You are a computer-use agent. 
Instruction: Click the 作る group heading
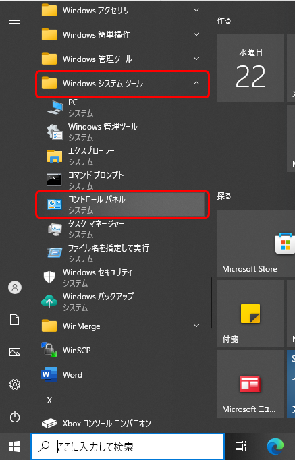(x=223, y=20)
